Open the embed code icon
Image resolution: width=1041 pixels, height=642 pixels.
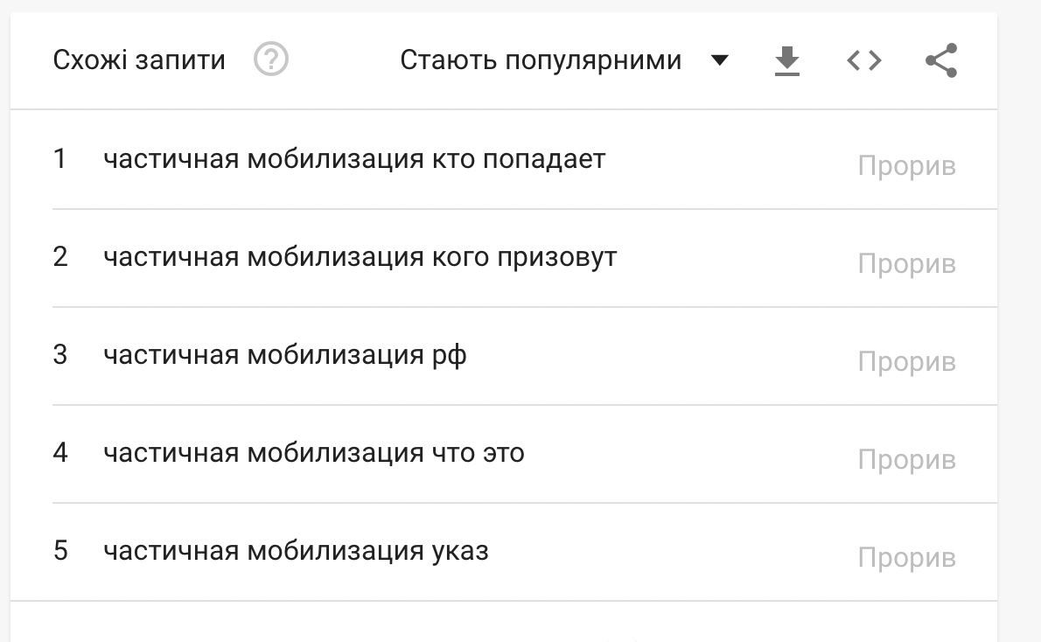click(x=864, y=60)
